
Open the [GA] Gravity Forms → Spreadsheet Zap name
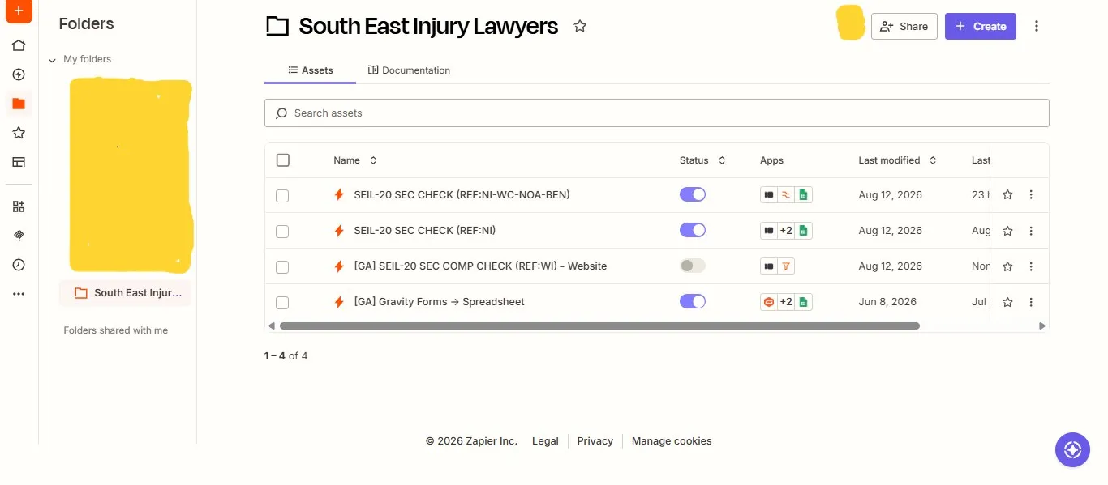(439, 302)
